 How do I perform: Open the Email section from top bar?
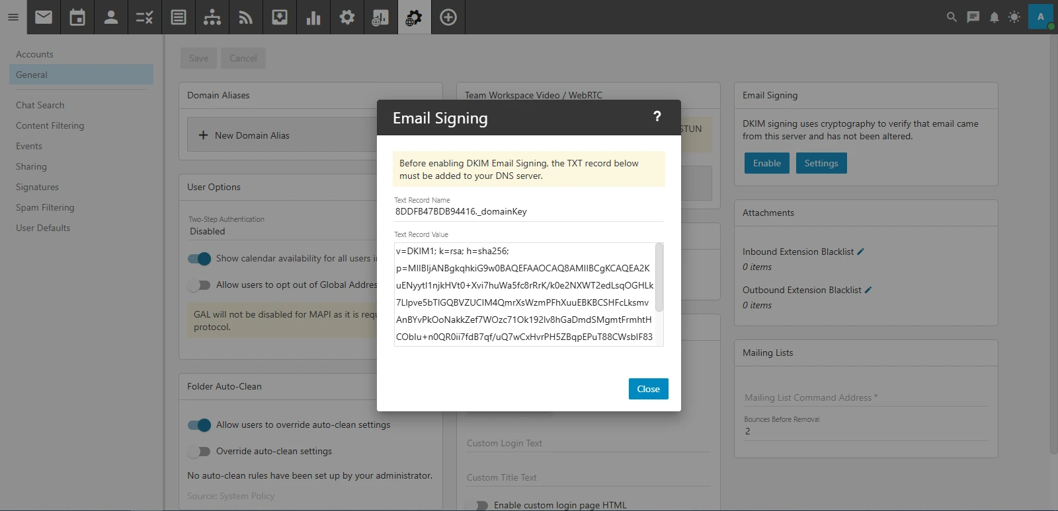pyautogui.click(x=44, y=17)
